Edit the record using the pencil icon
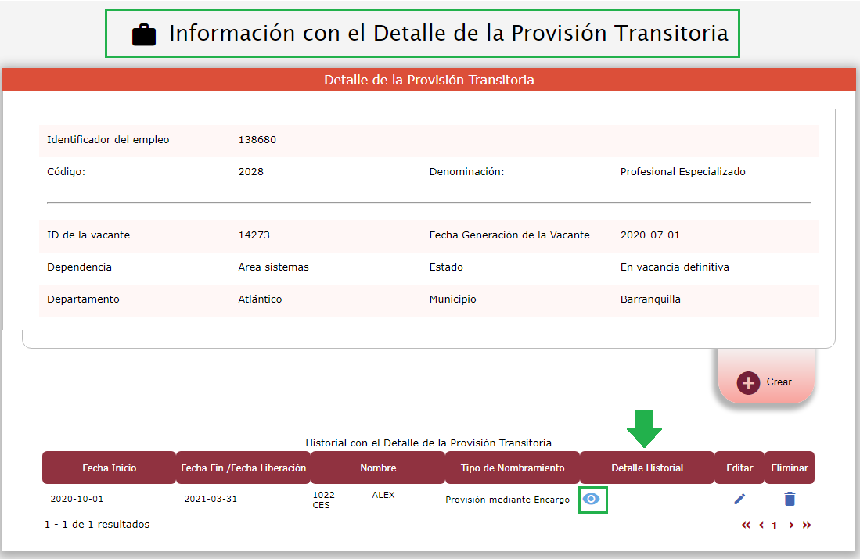The height and width of the screenshot is (559, 860). pos(739,499)
